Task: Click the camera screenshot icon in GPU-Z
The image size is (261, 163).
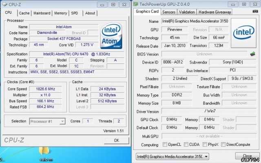Action: 255,11
